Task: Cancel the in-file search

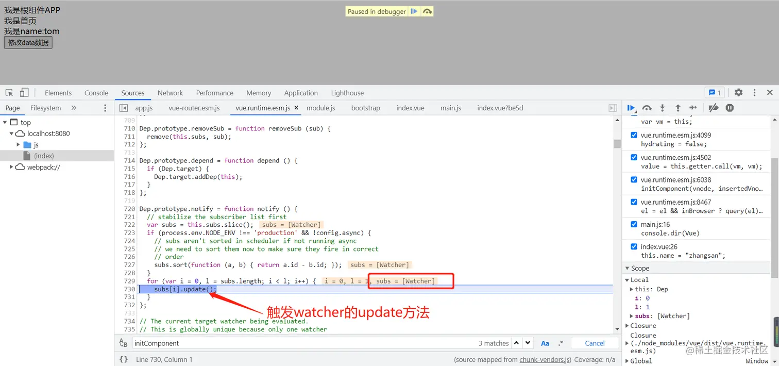Action: tap(595, 343)
